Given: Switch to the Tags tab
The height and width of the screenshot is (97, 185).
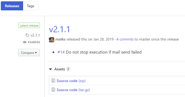Looking at the screenshot, I should 31,6.
